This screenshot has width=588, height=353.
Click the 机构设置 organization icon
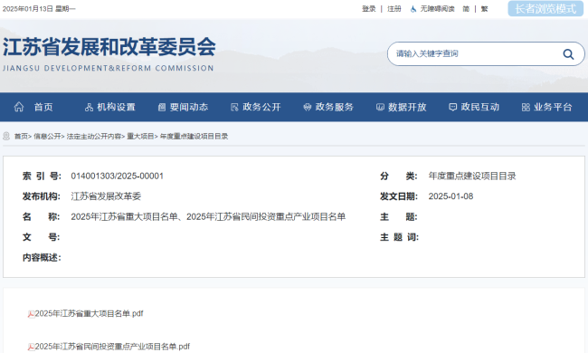[89, 108]
